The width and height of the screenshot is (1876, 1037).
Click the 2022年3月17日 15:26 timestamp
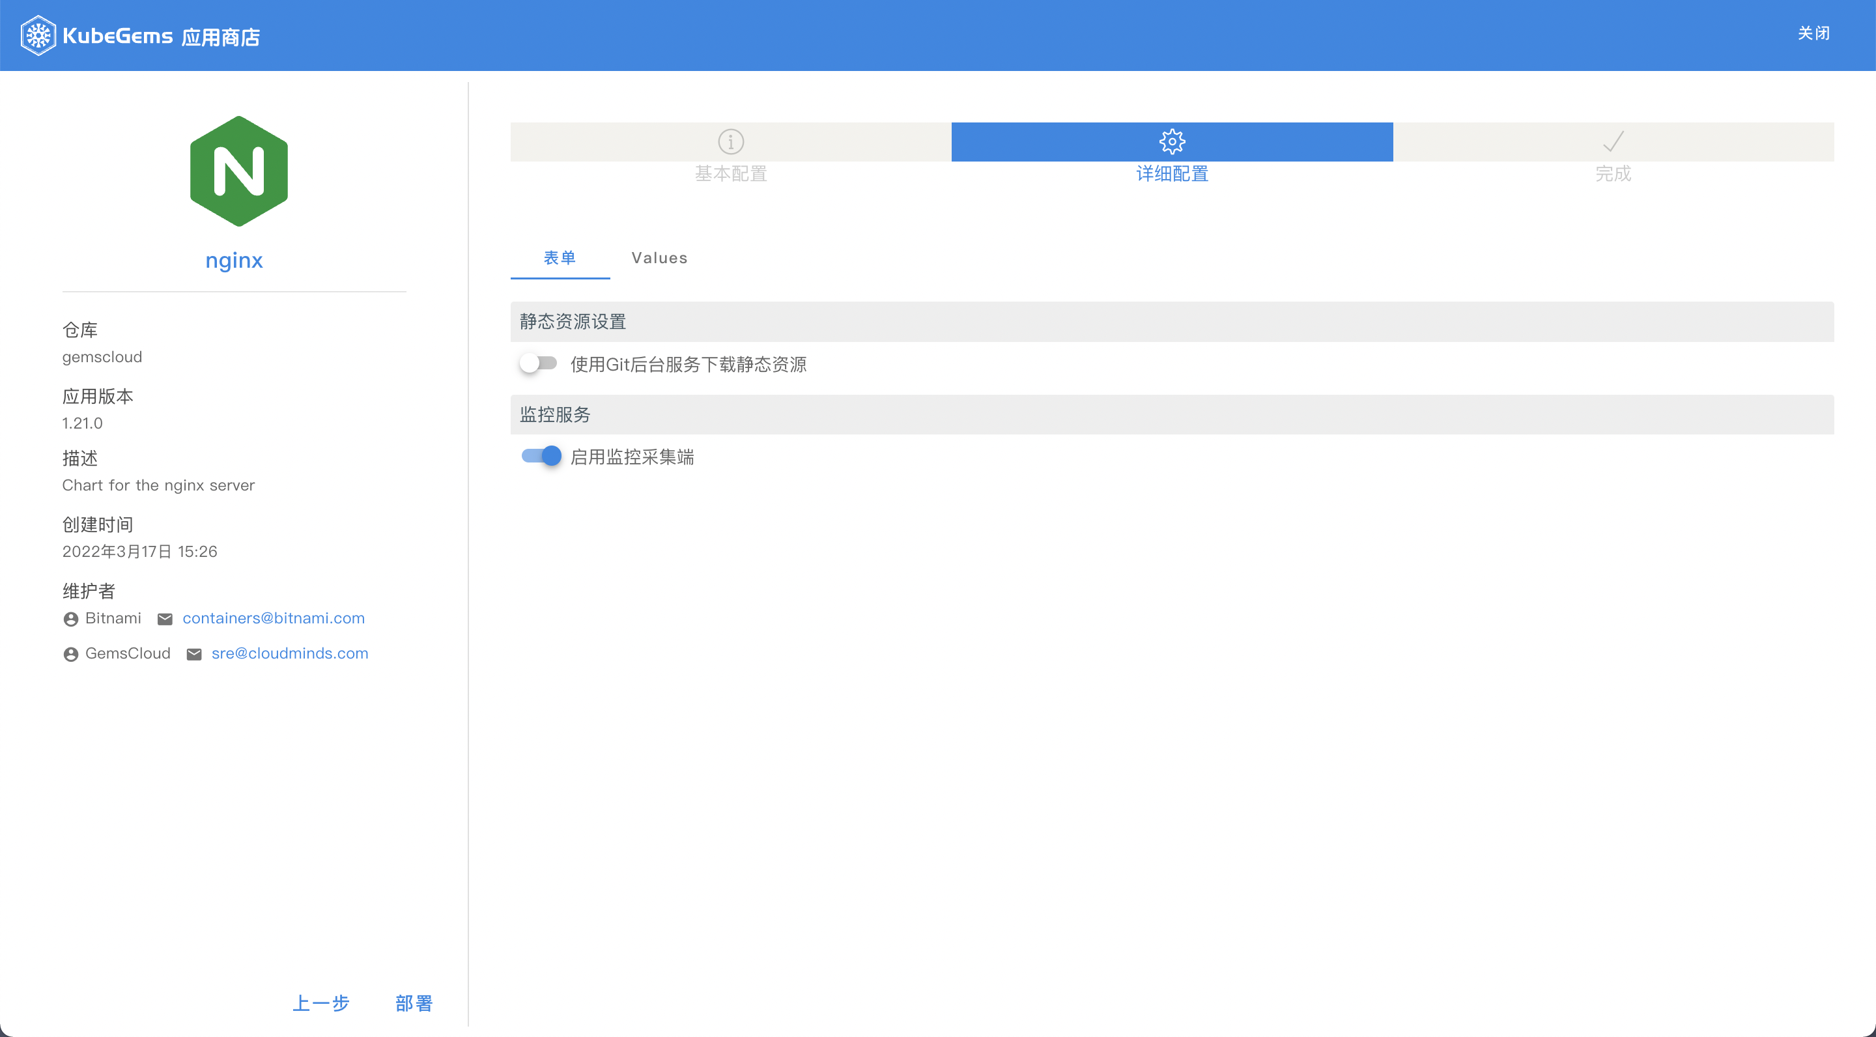[140, 551]
